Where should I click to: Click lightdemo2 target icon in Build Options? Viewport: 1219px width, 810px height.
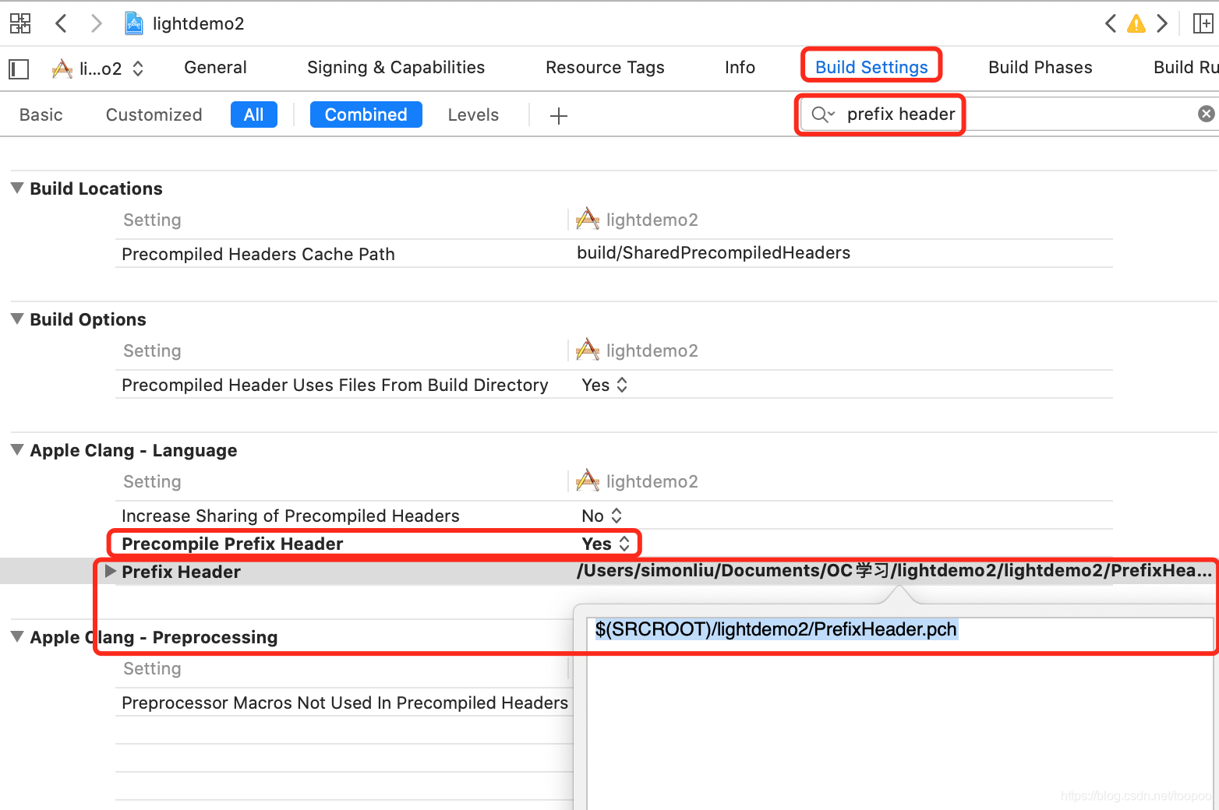[588, 350]
